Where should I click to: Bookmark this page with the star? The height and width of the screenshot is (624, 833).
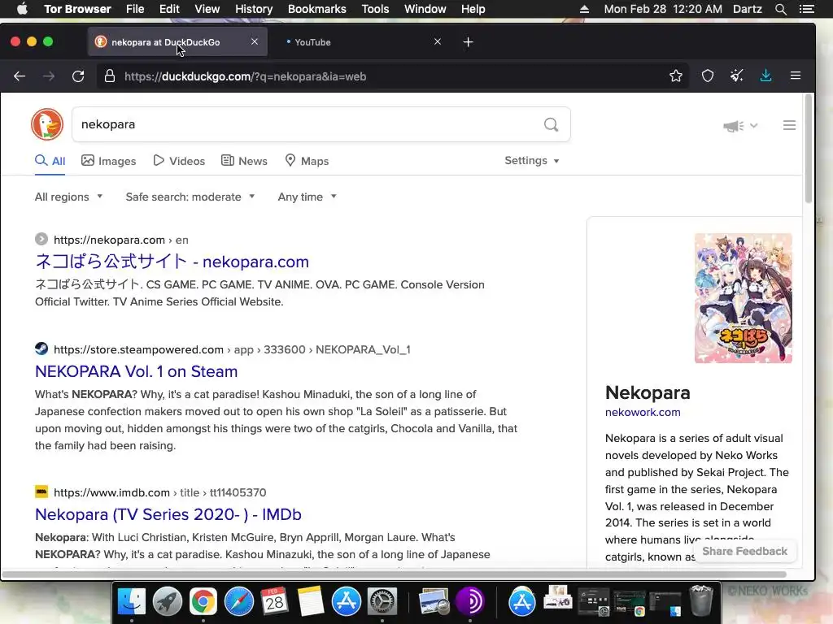click(x=676, y=76)
